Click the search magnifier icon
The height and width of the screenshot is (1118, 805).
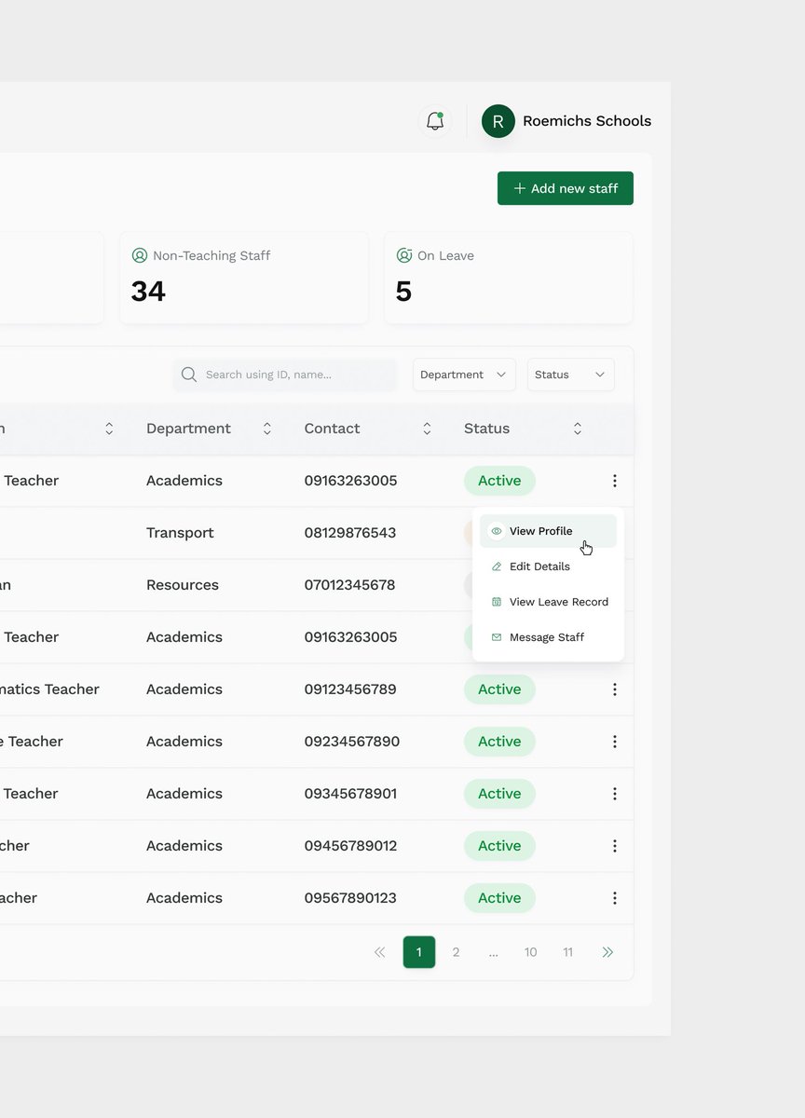pos(189,375)
